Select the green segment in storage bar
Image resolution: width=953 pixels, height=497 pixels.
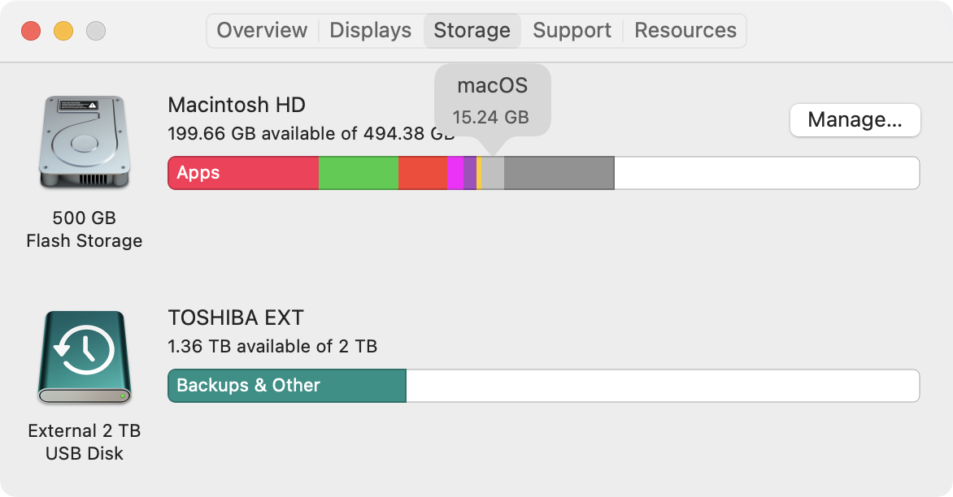point(359,173)
